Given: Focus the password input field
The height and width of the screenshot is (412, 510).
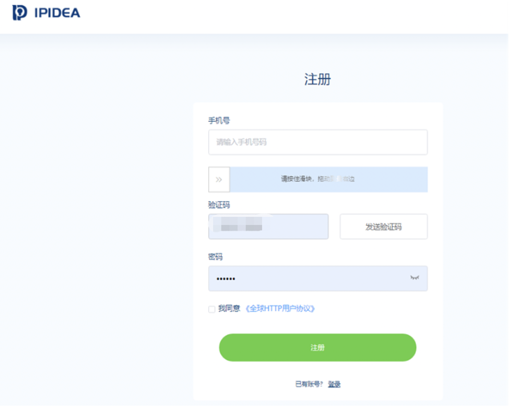Looking at the screenshot, I should pyautogui.click(x=318, y=279).
